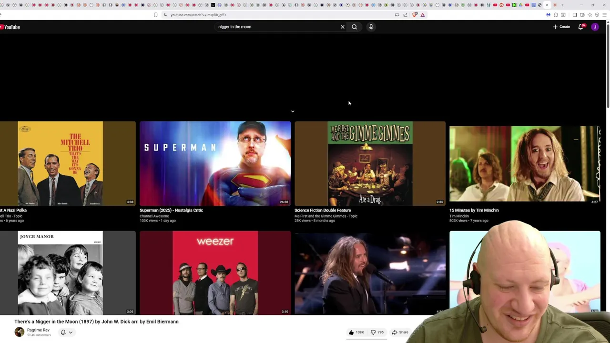
Task: Open the 'Channel Awesome' channel name
Action: click(154, 216)
